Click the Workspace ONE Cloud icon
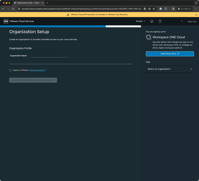Screen dimensions: 199x181 point(148,37)
